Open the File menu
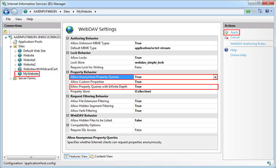Screen dimensions: 276x168 [8, 19]
